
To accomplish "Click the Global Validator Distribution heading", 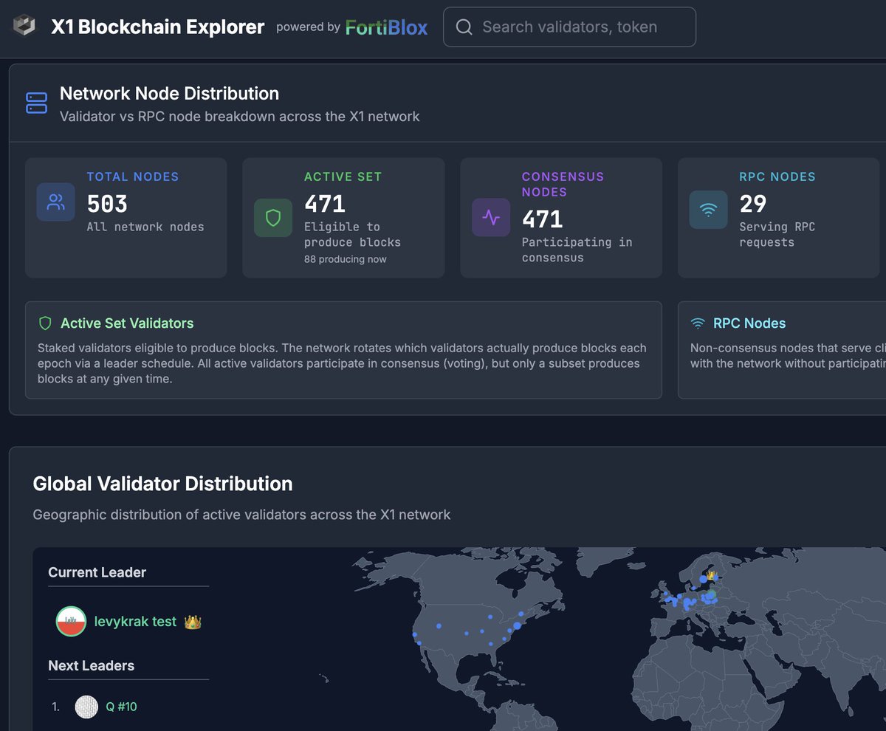I will click(163, 484).
